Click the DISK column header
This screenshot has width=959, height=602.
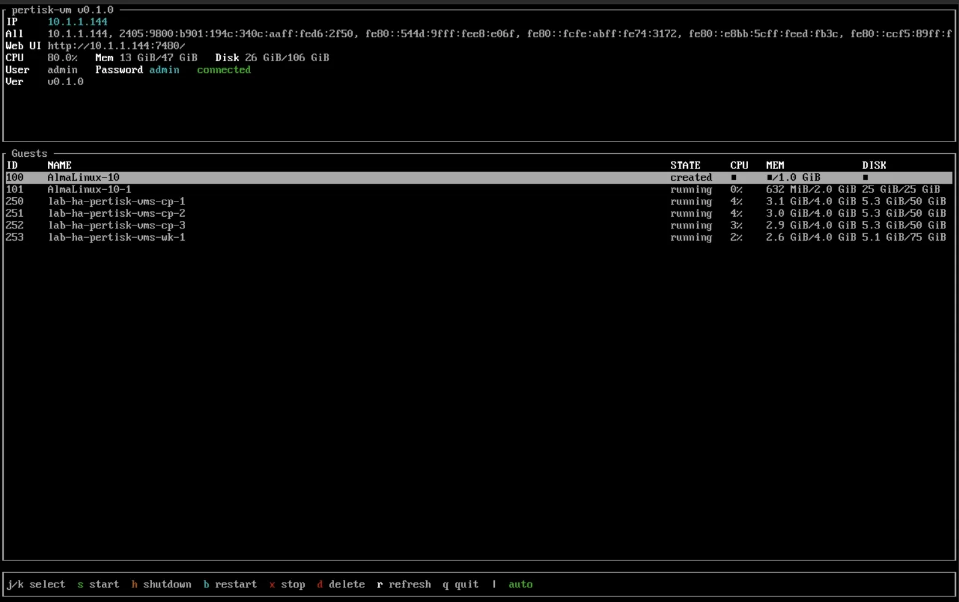[874, 165]
